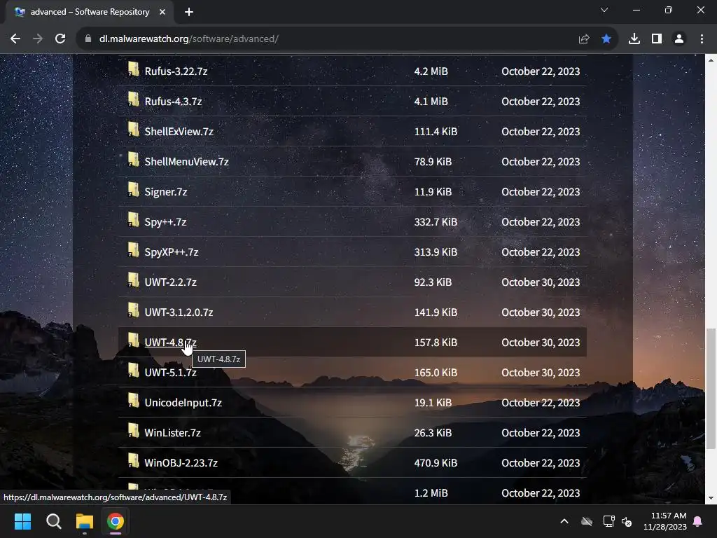Click archive icon for UWT-5.1.7z

(x=133, y=371)
